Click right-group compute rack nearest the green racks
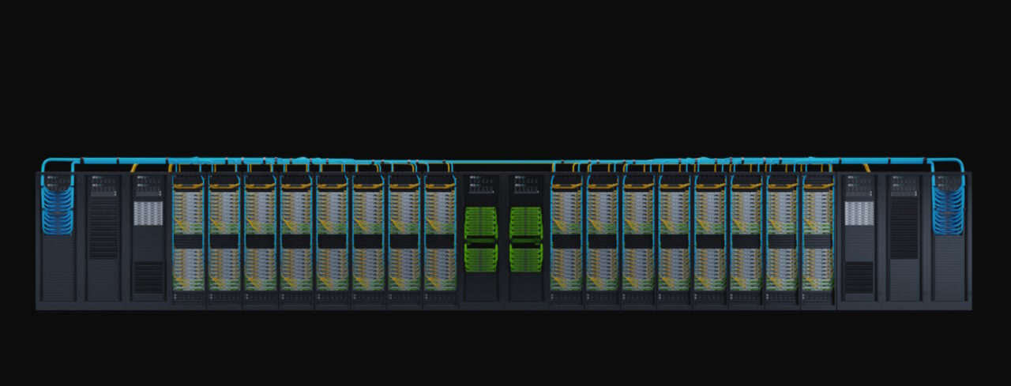 (x=566, y=237)
